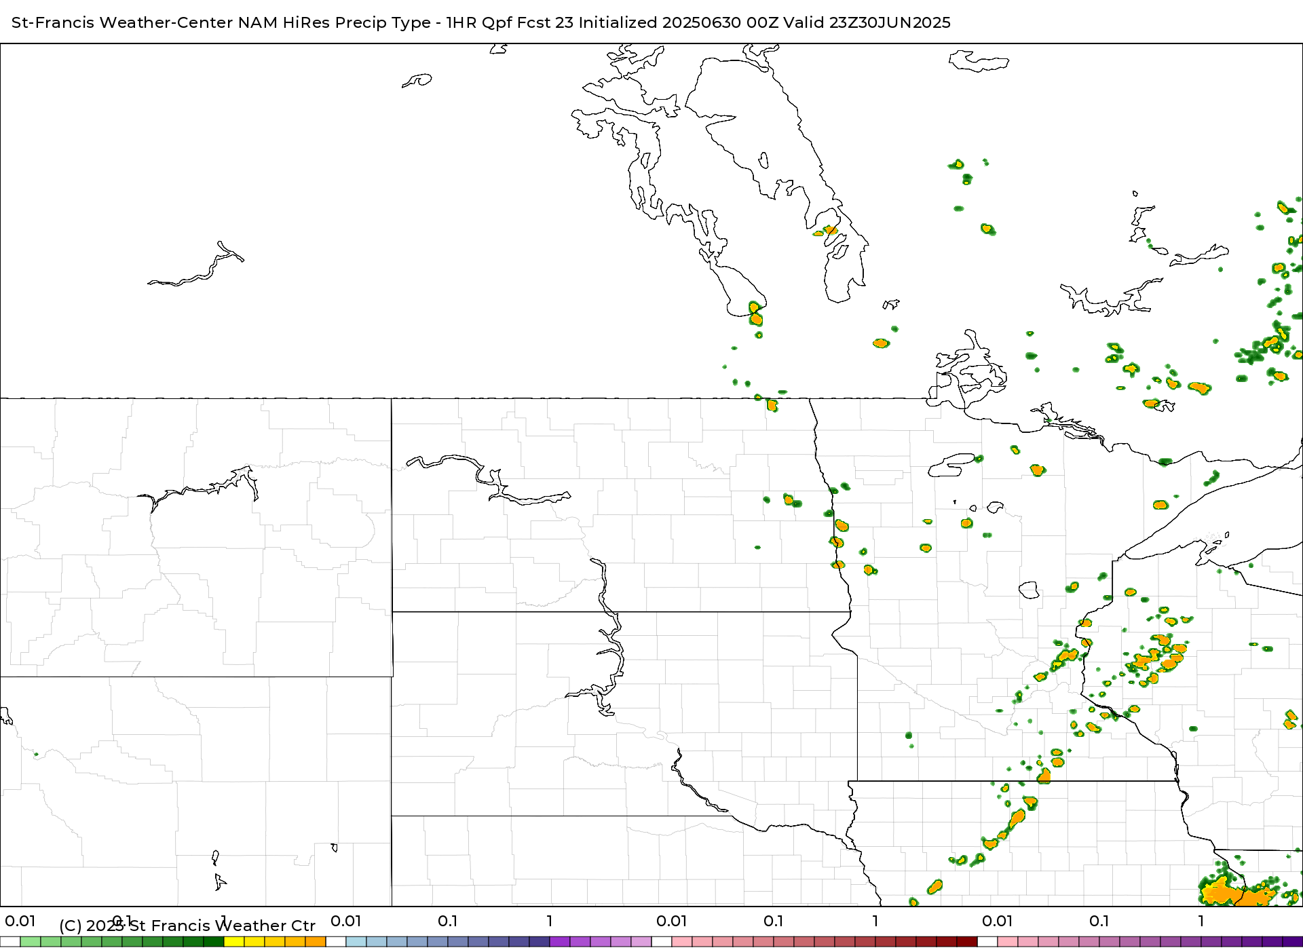Viewport: 1303px width, 950px height.
Task: Select the lightest green legend swatch
Action: (x=31, y=942)
